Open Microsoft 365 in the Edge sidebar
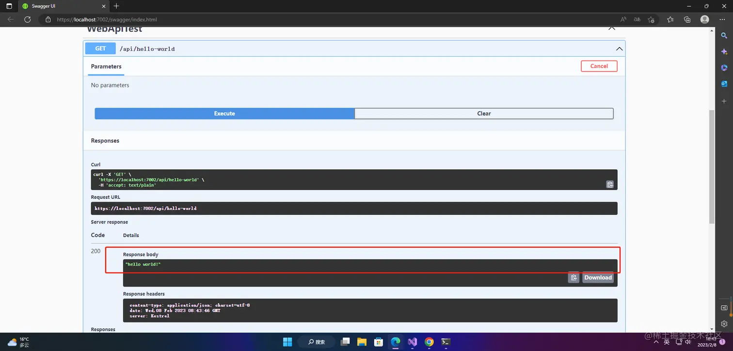 coord(724,67)
